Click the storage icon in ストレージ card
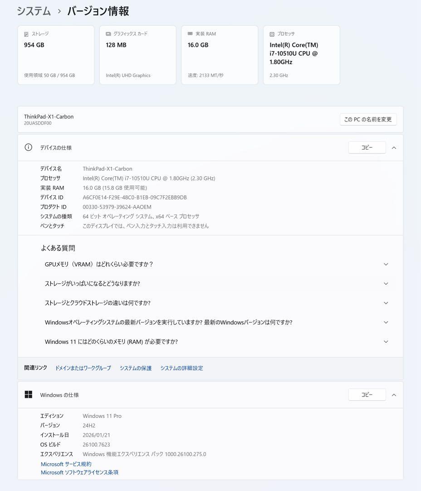This screenshot has height=491, width=421. click(27, 34)
